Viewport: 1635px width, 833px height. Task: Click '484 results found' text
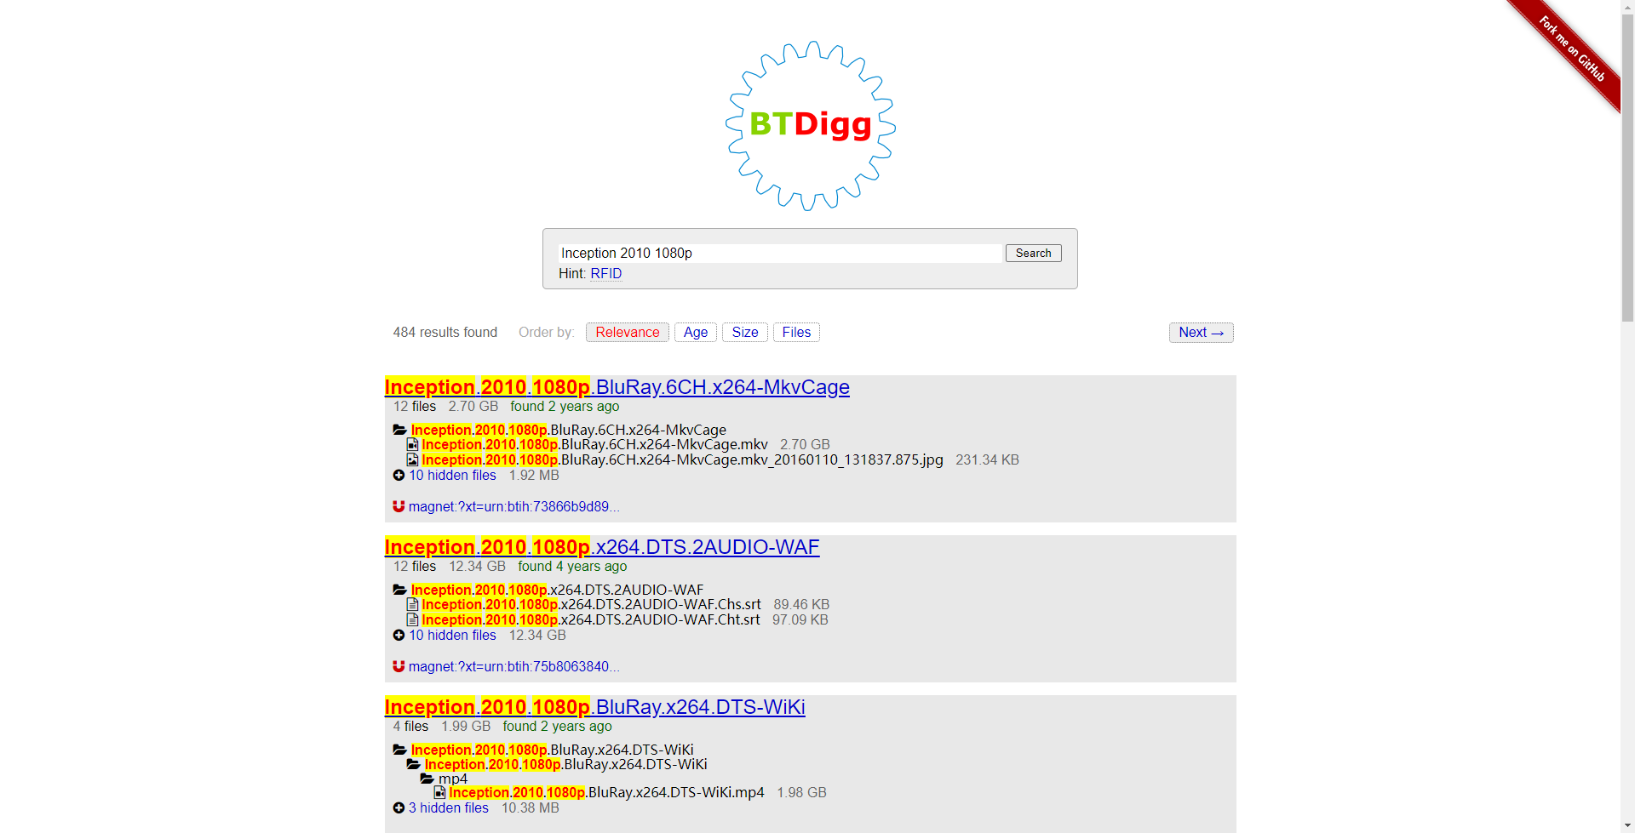coord(445,332)
